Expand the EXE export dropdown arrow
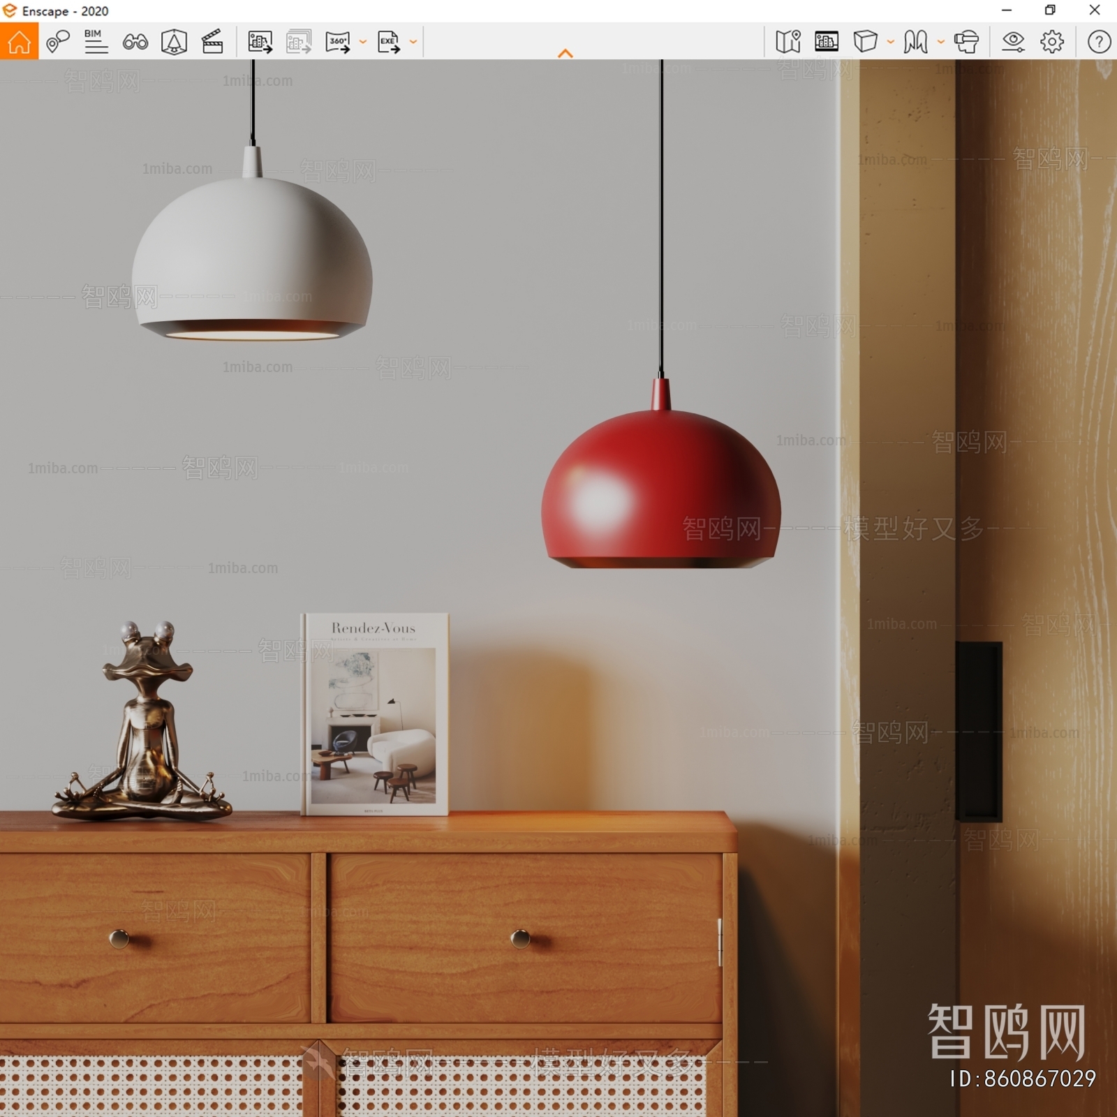The height and width of the screenshot is (1117, 1117). [413, 42]
